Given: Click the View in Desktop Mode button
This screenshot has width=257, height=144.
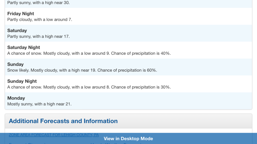Looking at the screenshot, I should point(128,139).
